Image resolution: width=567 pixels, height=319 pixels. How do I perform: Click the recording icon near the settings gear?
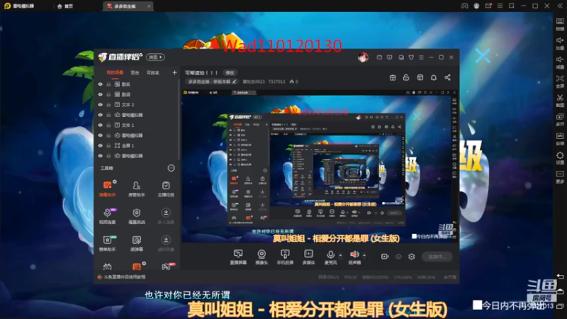[385, 257]
